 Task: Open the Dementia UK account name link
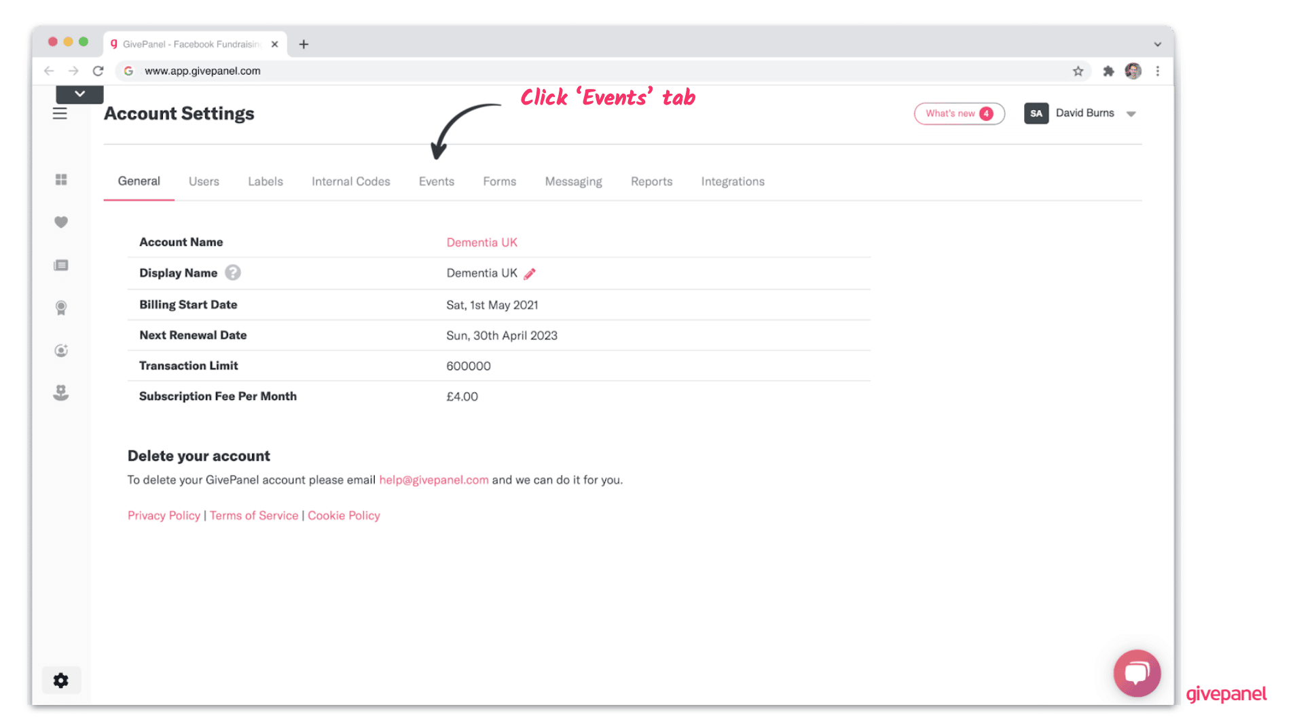click(481, 242)
